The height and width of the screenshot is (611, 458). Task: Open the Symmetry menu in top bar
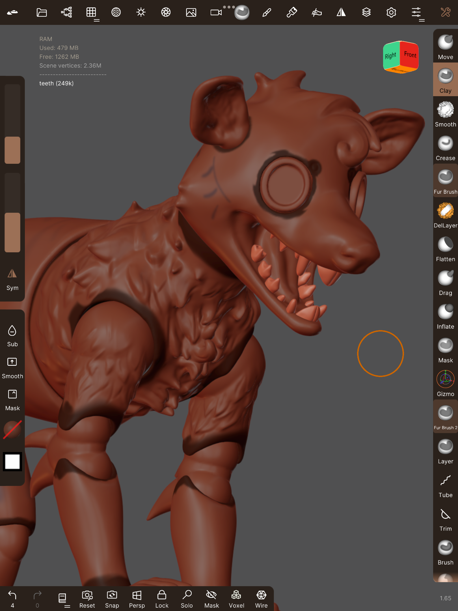coord(341,12)
